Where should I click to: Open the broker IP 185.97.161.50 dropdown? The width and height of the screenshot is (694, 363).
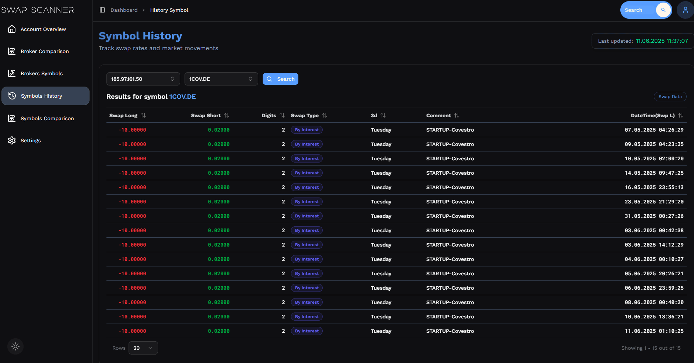pyautogui.click(x=143, y=79)
